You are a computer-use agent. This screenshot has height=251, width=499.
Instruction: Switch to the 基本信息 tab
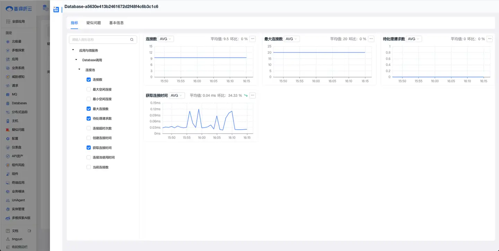coord(116,23)
